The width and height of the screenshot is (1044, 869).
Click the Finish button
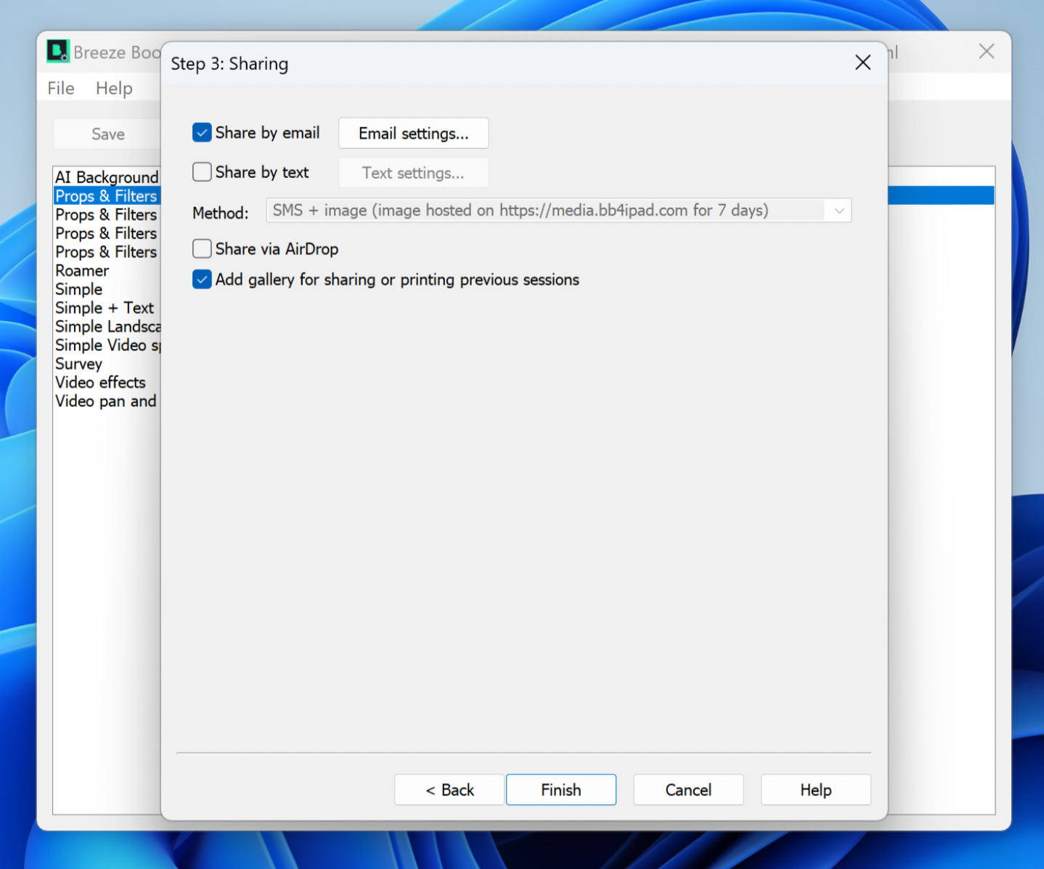pyautogui.click(x=560, y=790)
